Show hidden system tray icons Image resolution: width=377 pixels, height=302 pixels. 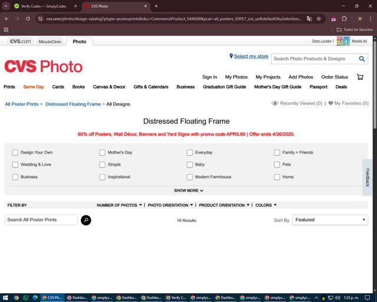pos(316,298)
